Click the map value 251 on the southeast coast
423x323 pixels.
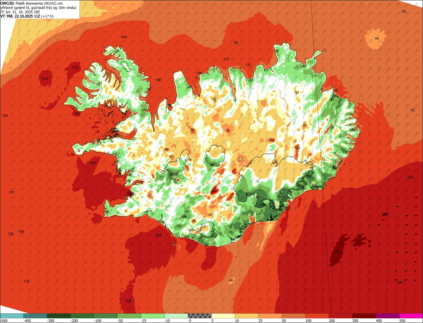point(288,208)
